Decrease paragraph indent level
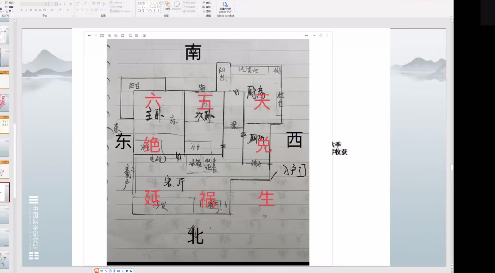Screen dimensions: 495x273 click(94, 4)
